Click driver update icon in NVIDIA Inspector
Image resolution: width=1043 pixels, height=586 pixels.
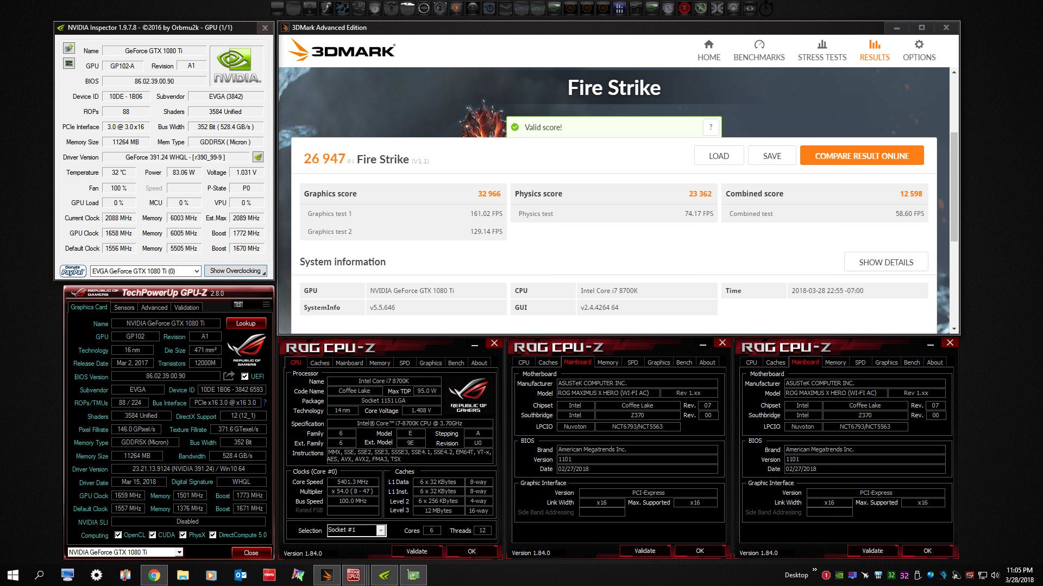[x=258, y=157]
